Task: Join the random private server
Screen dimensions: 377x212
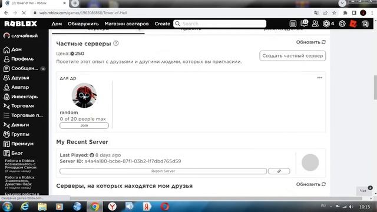Action: click(84, 125)
